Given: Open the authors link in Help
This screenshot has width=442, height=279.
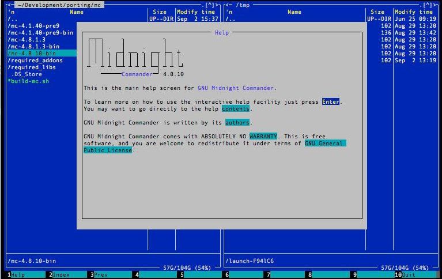Looking at the screenshot, I should pos(237,122).
